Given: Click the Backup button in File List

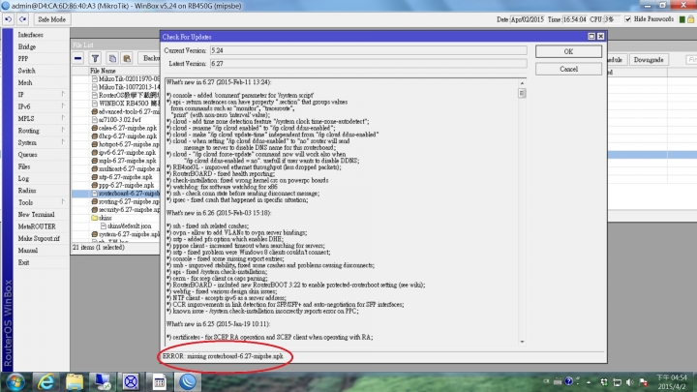Looking at the screenshot, I should (150, 58).
